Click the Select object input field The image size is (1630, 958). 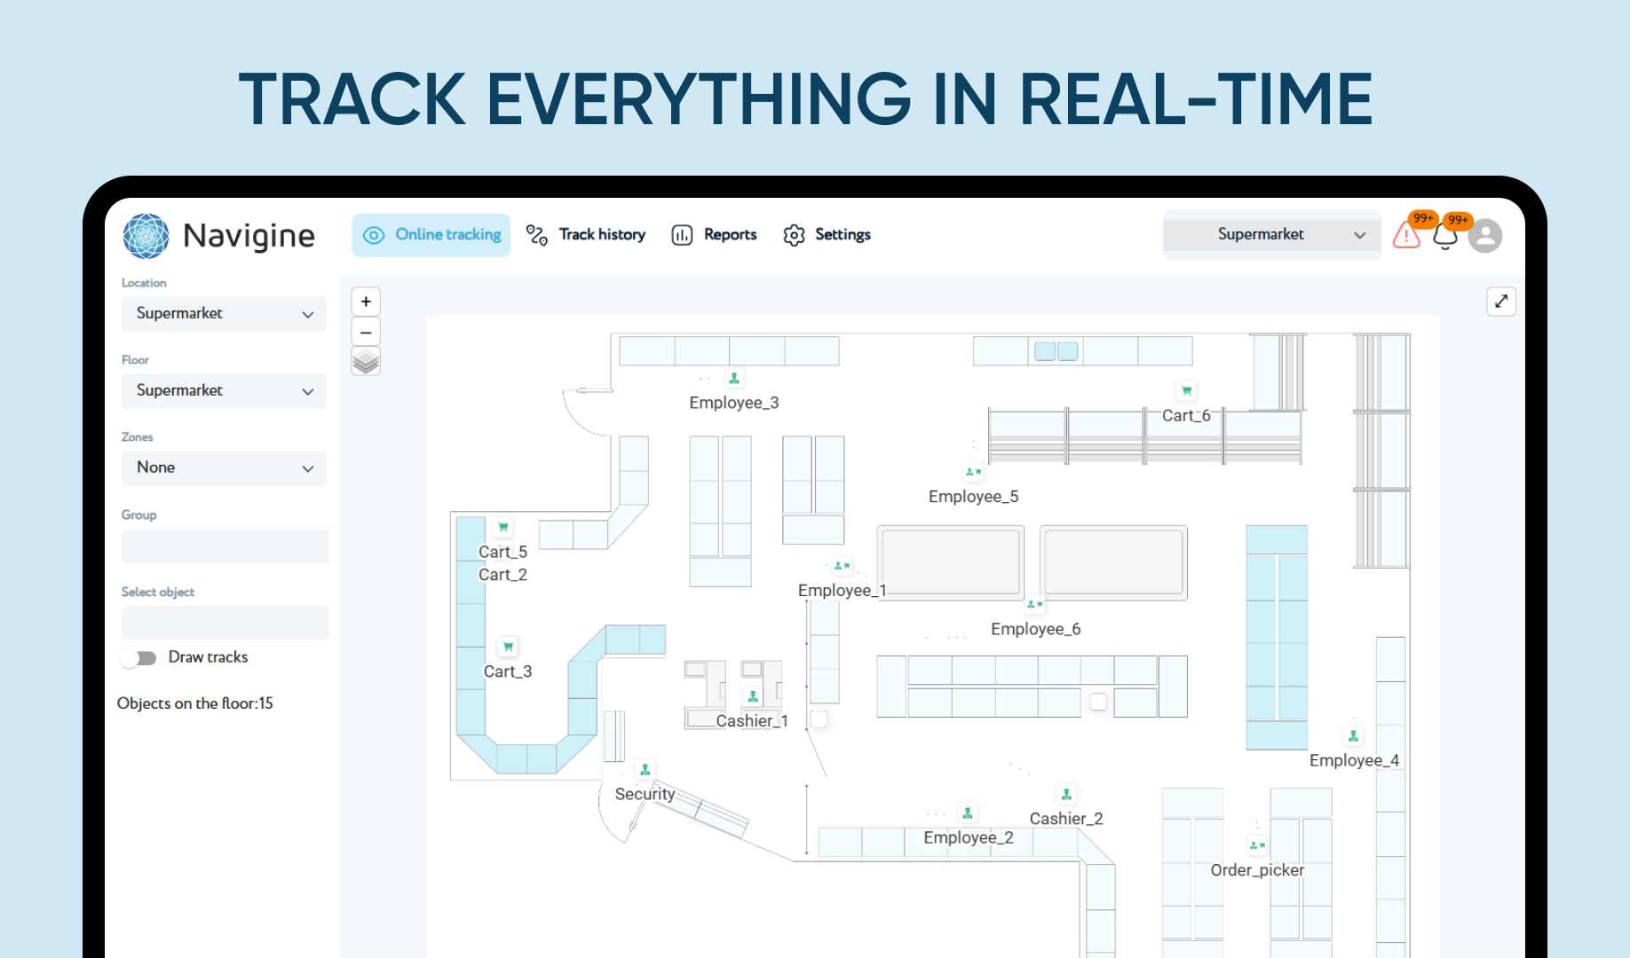pyautogui.click(x=224, y=623)
